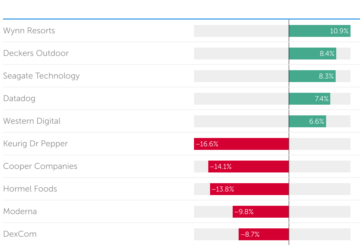Select the red −8.7% bar

tap(264, 234)
